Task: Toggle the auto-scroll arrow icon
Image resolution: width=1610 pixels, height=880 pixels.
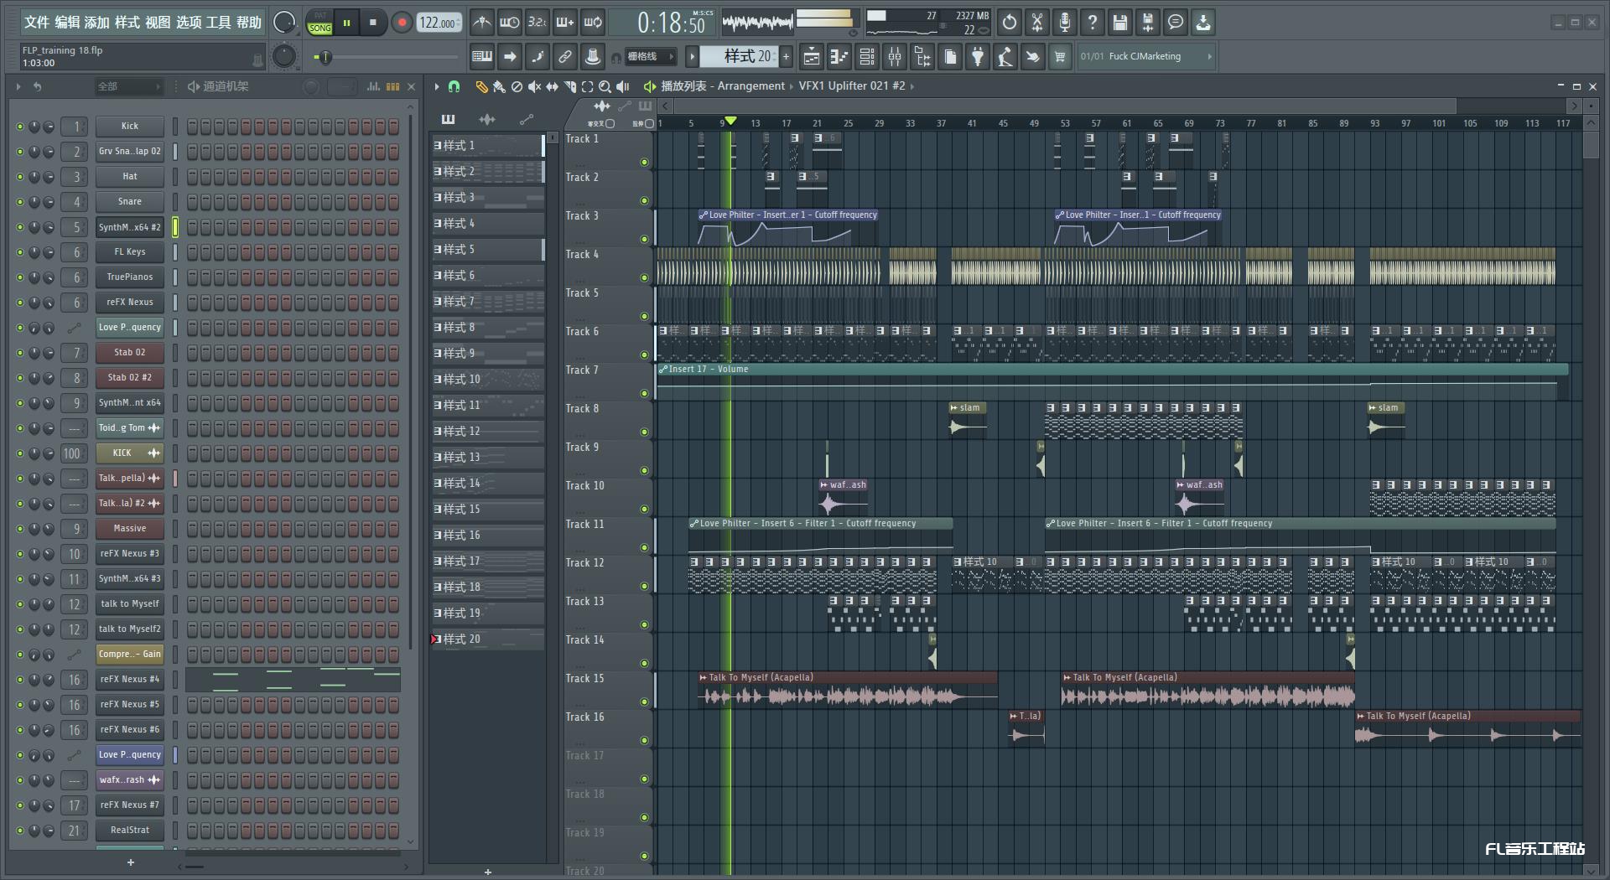Action: (510, 57)
